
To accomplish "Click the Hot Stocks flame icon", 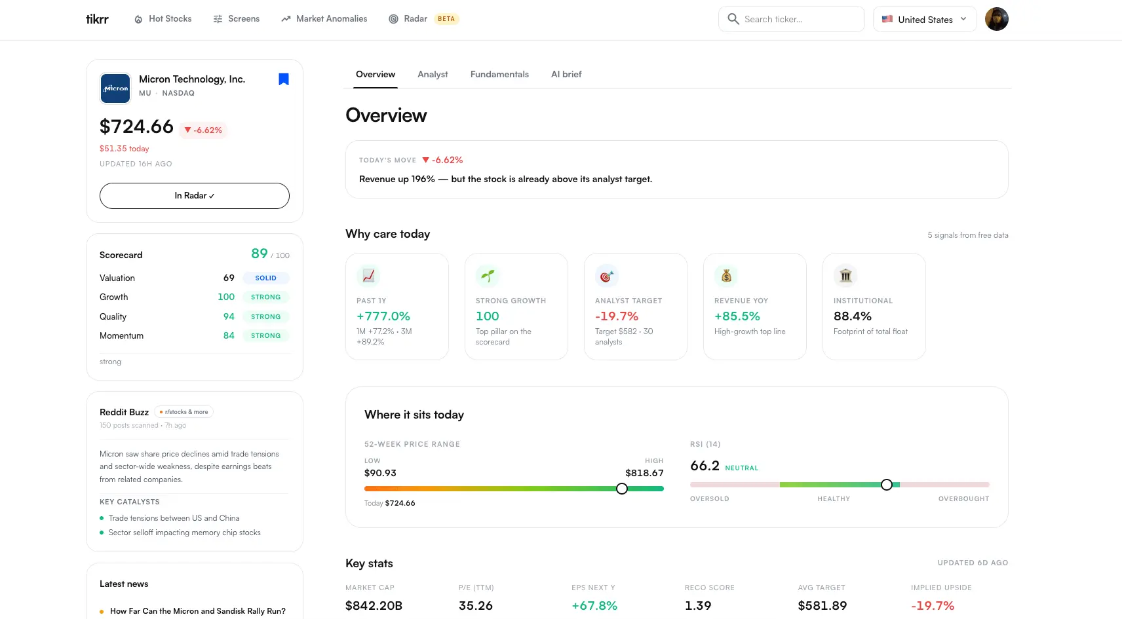I will [138, 20].
